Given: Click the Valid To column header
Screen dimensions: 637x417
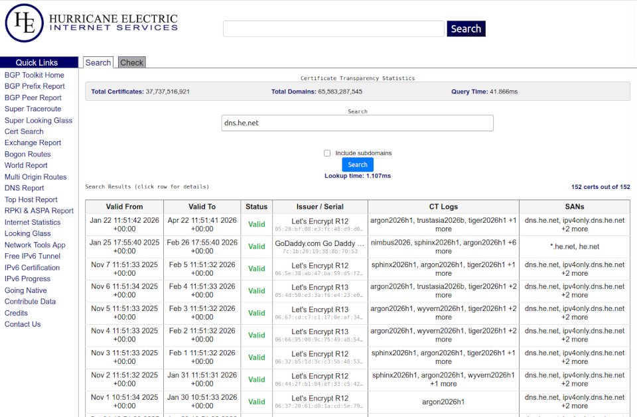Looking at the screenshot, I should (202, 207).
